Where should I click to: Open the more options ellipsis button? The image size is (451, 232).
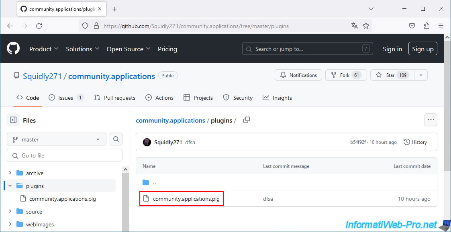(431, 120)
